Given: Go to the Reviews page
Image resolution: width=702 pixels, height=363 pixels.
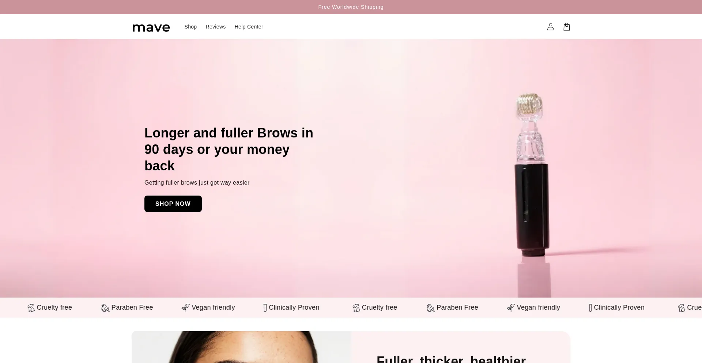Looking at the screenshot, I should [x=215, y=27].
